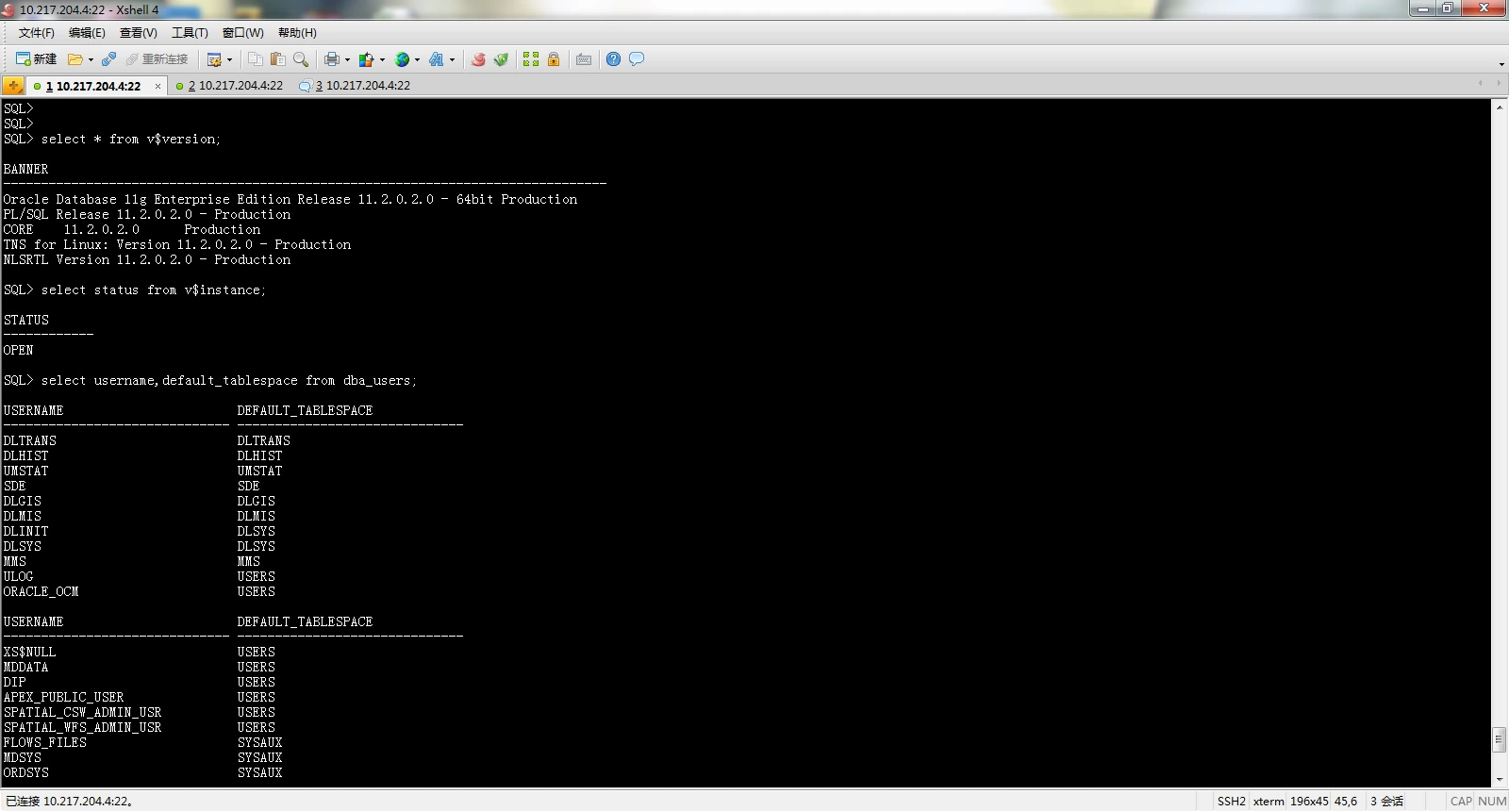
Task: Open the 文件(F) menu
Action: (x=37, y=33)
